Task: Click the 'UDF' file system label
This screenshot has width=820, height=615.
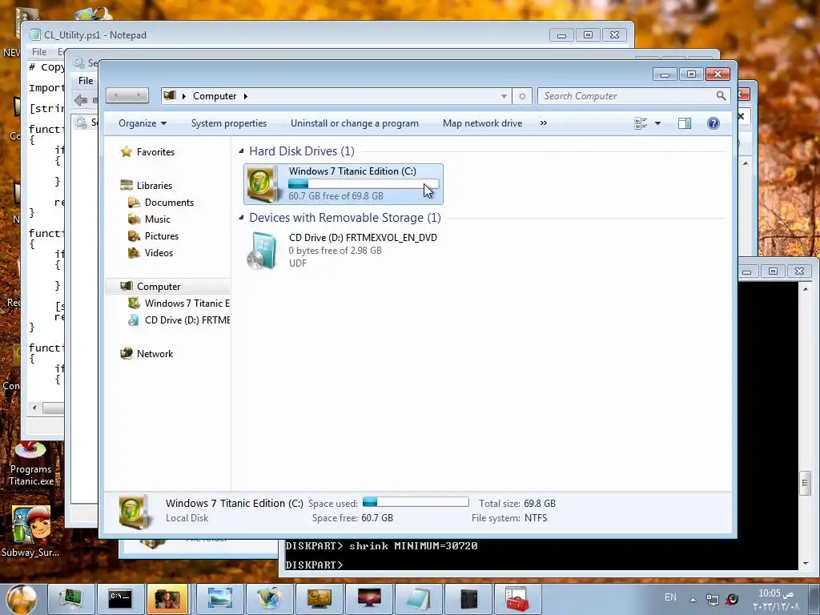Action: point(298,263)
